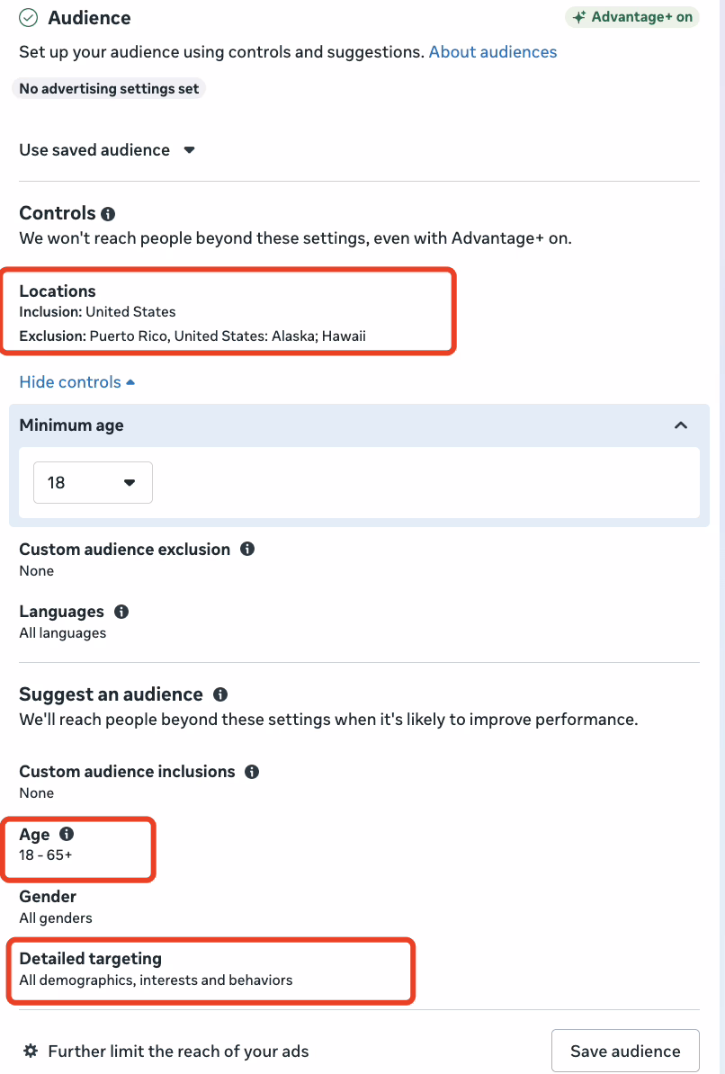Open the Use saved audience dropdown
725x1074 pixels.
[x=107, y=150]
